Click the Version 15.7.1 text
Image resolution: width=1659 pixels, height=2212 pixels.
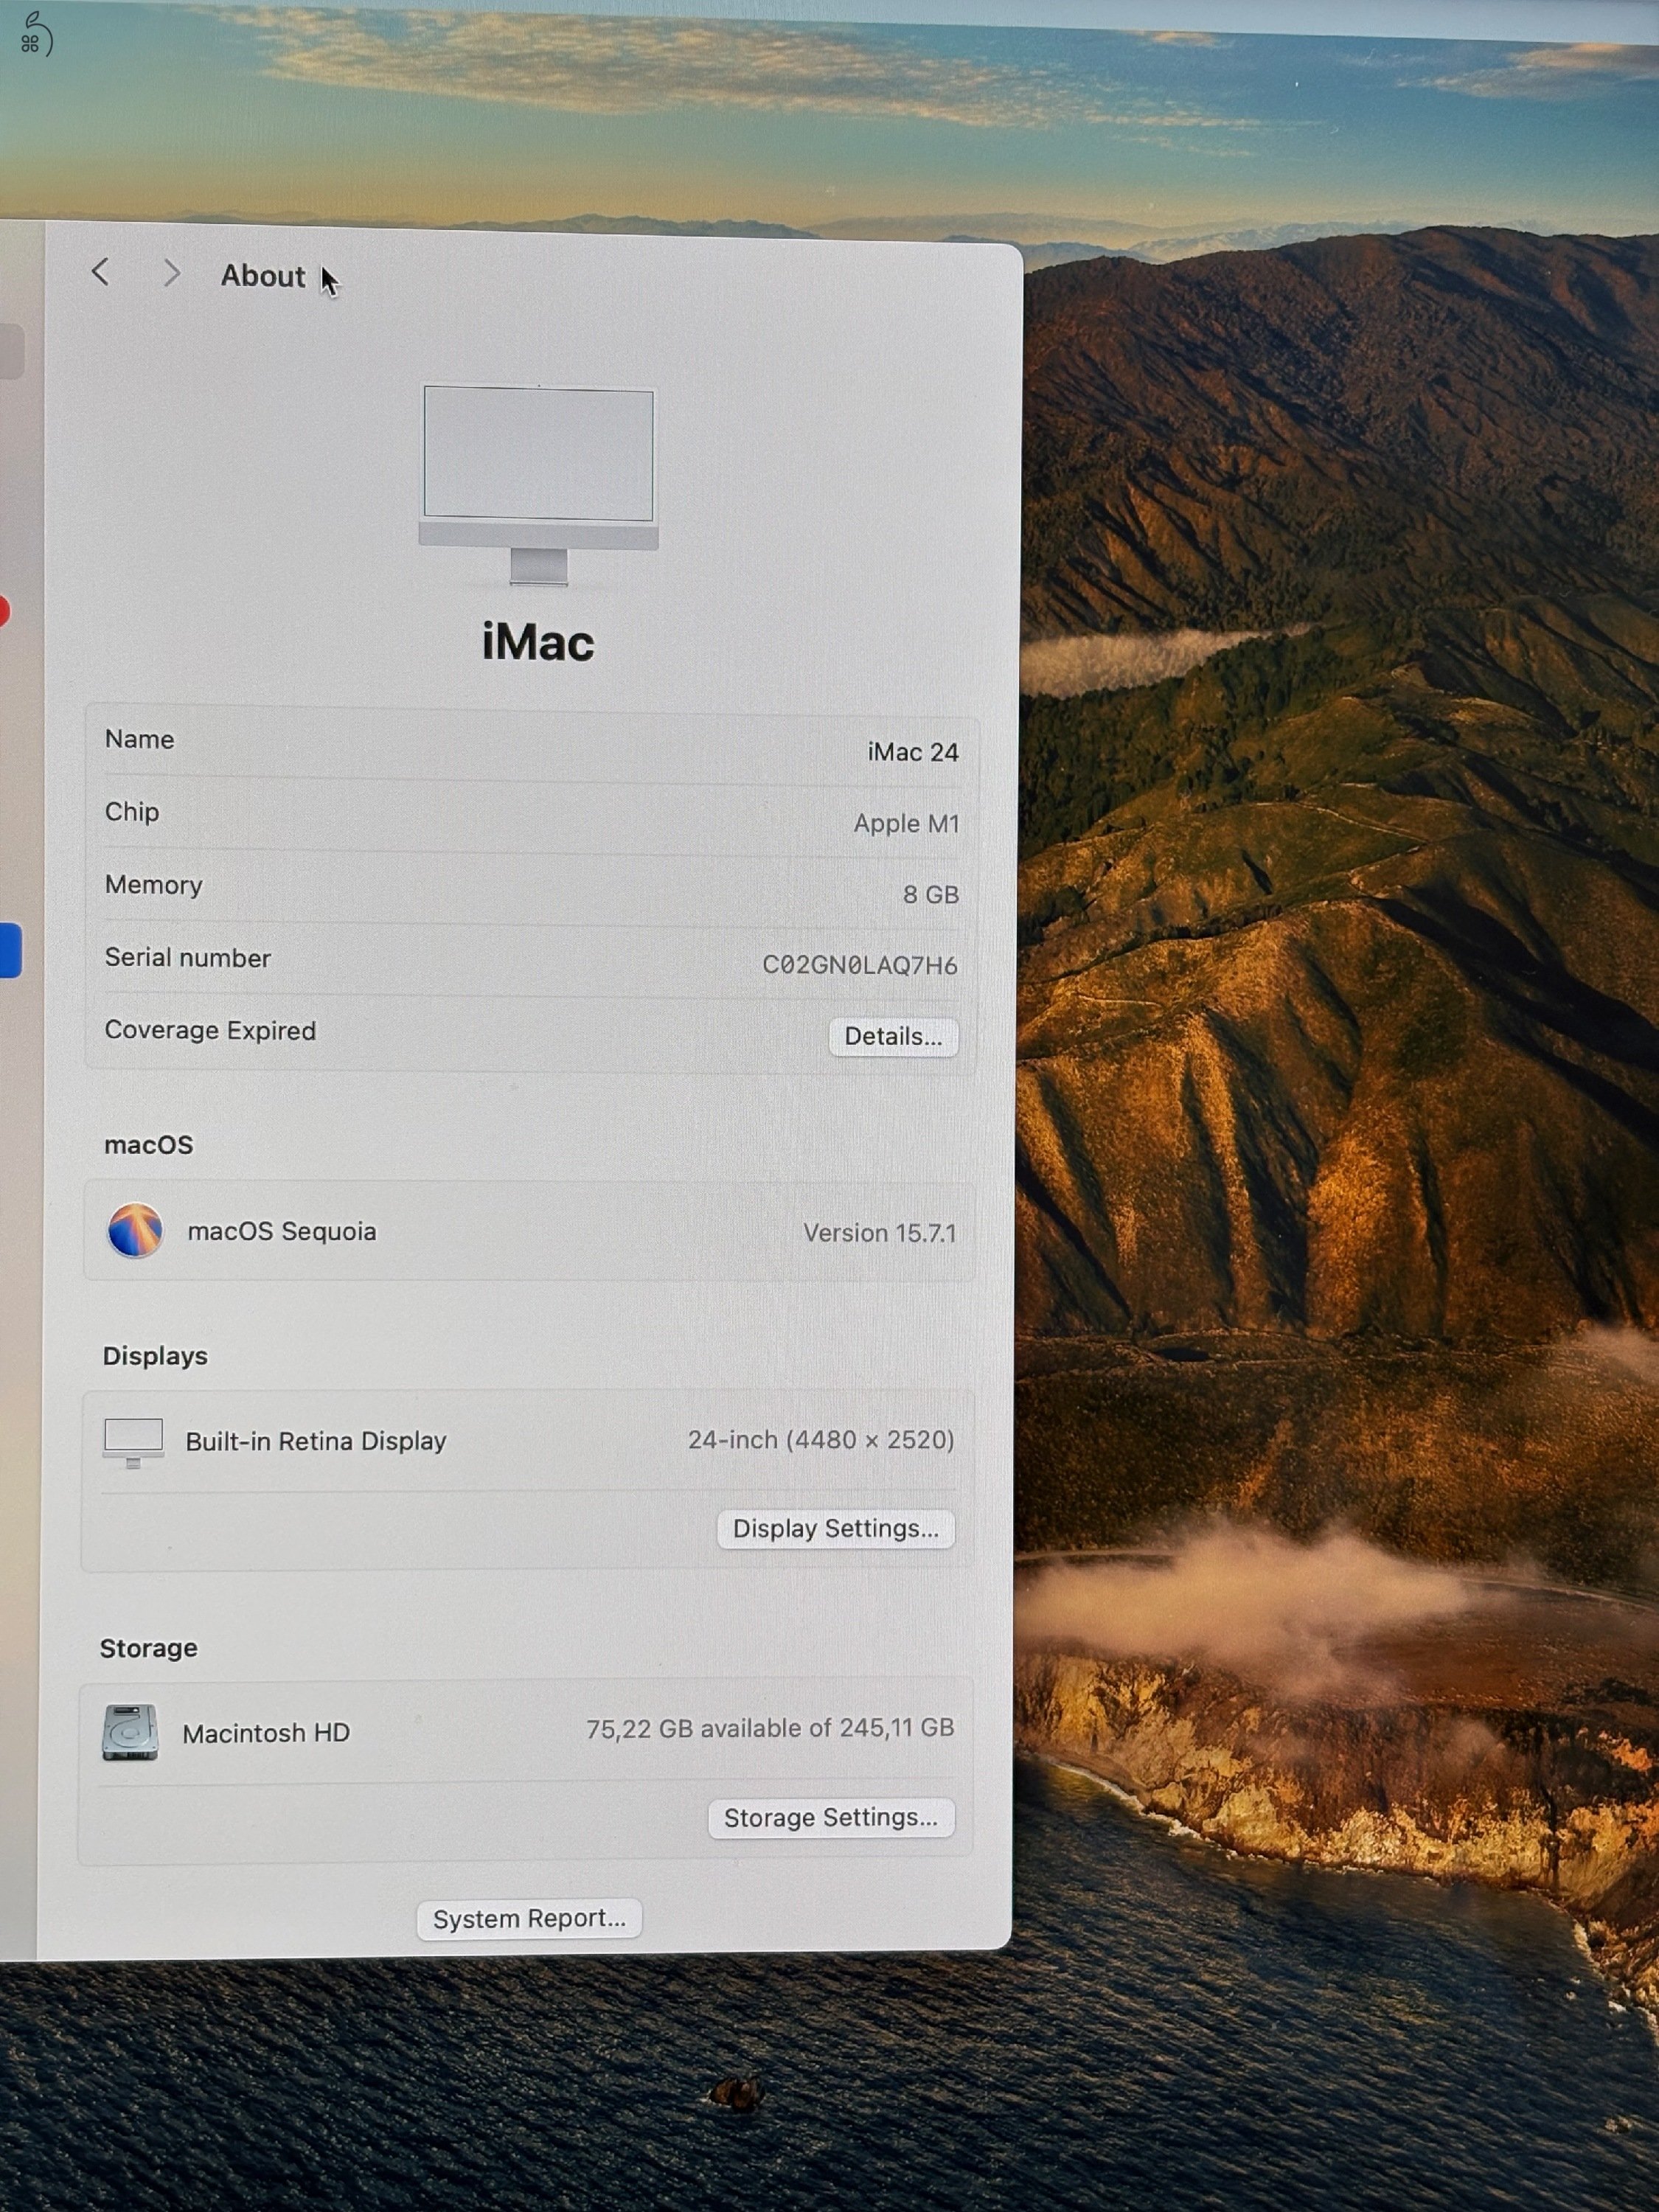880,1232
